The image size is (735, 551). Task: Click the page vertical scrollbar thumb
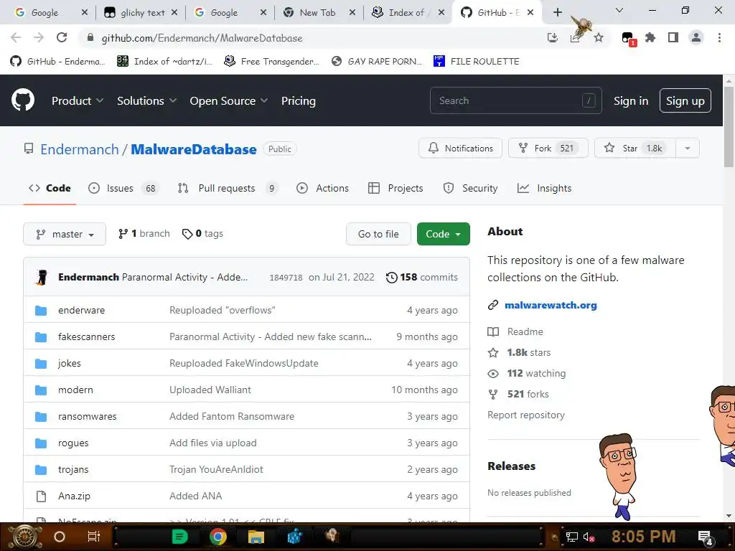pos(729,126)
